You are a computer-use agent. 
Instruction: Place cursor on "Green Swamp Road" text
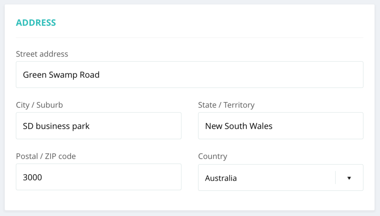[61, 75]
